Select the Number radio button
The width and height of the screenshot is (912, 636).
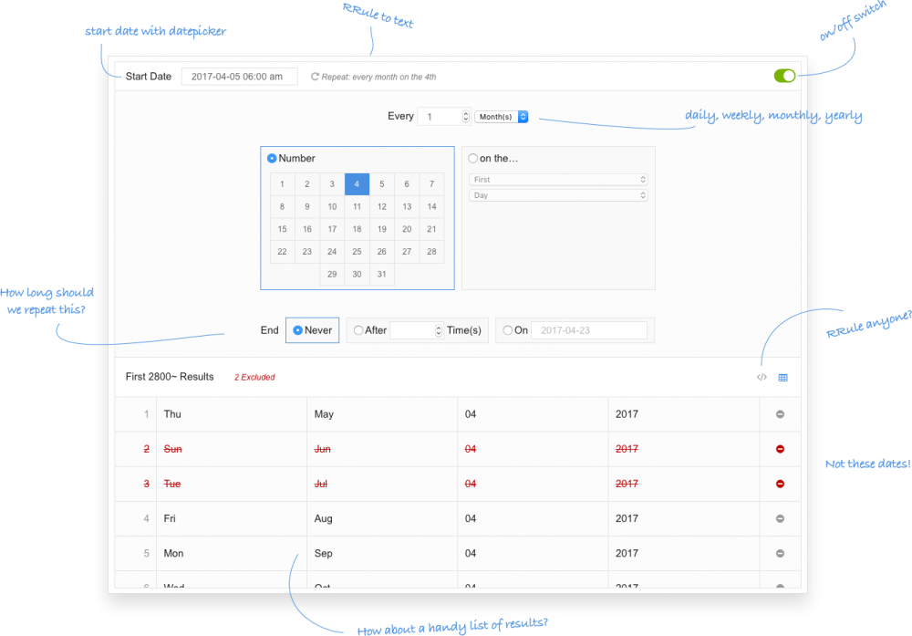pyautogui.click(x=272, y=158)
